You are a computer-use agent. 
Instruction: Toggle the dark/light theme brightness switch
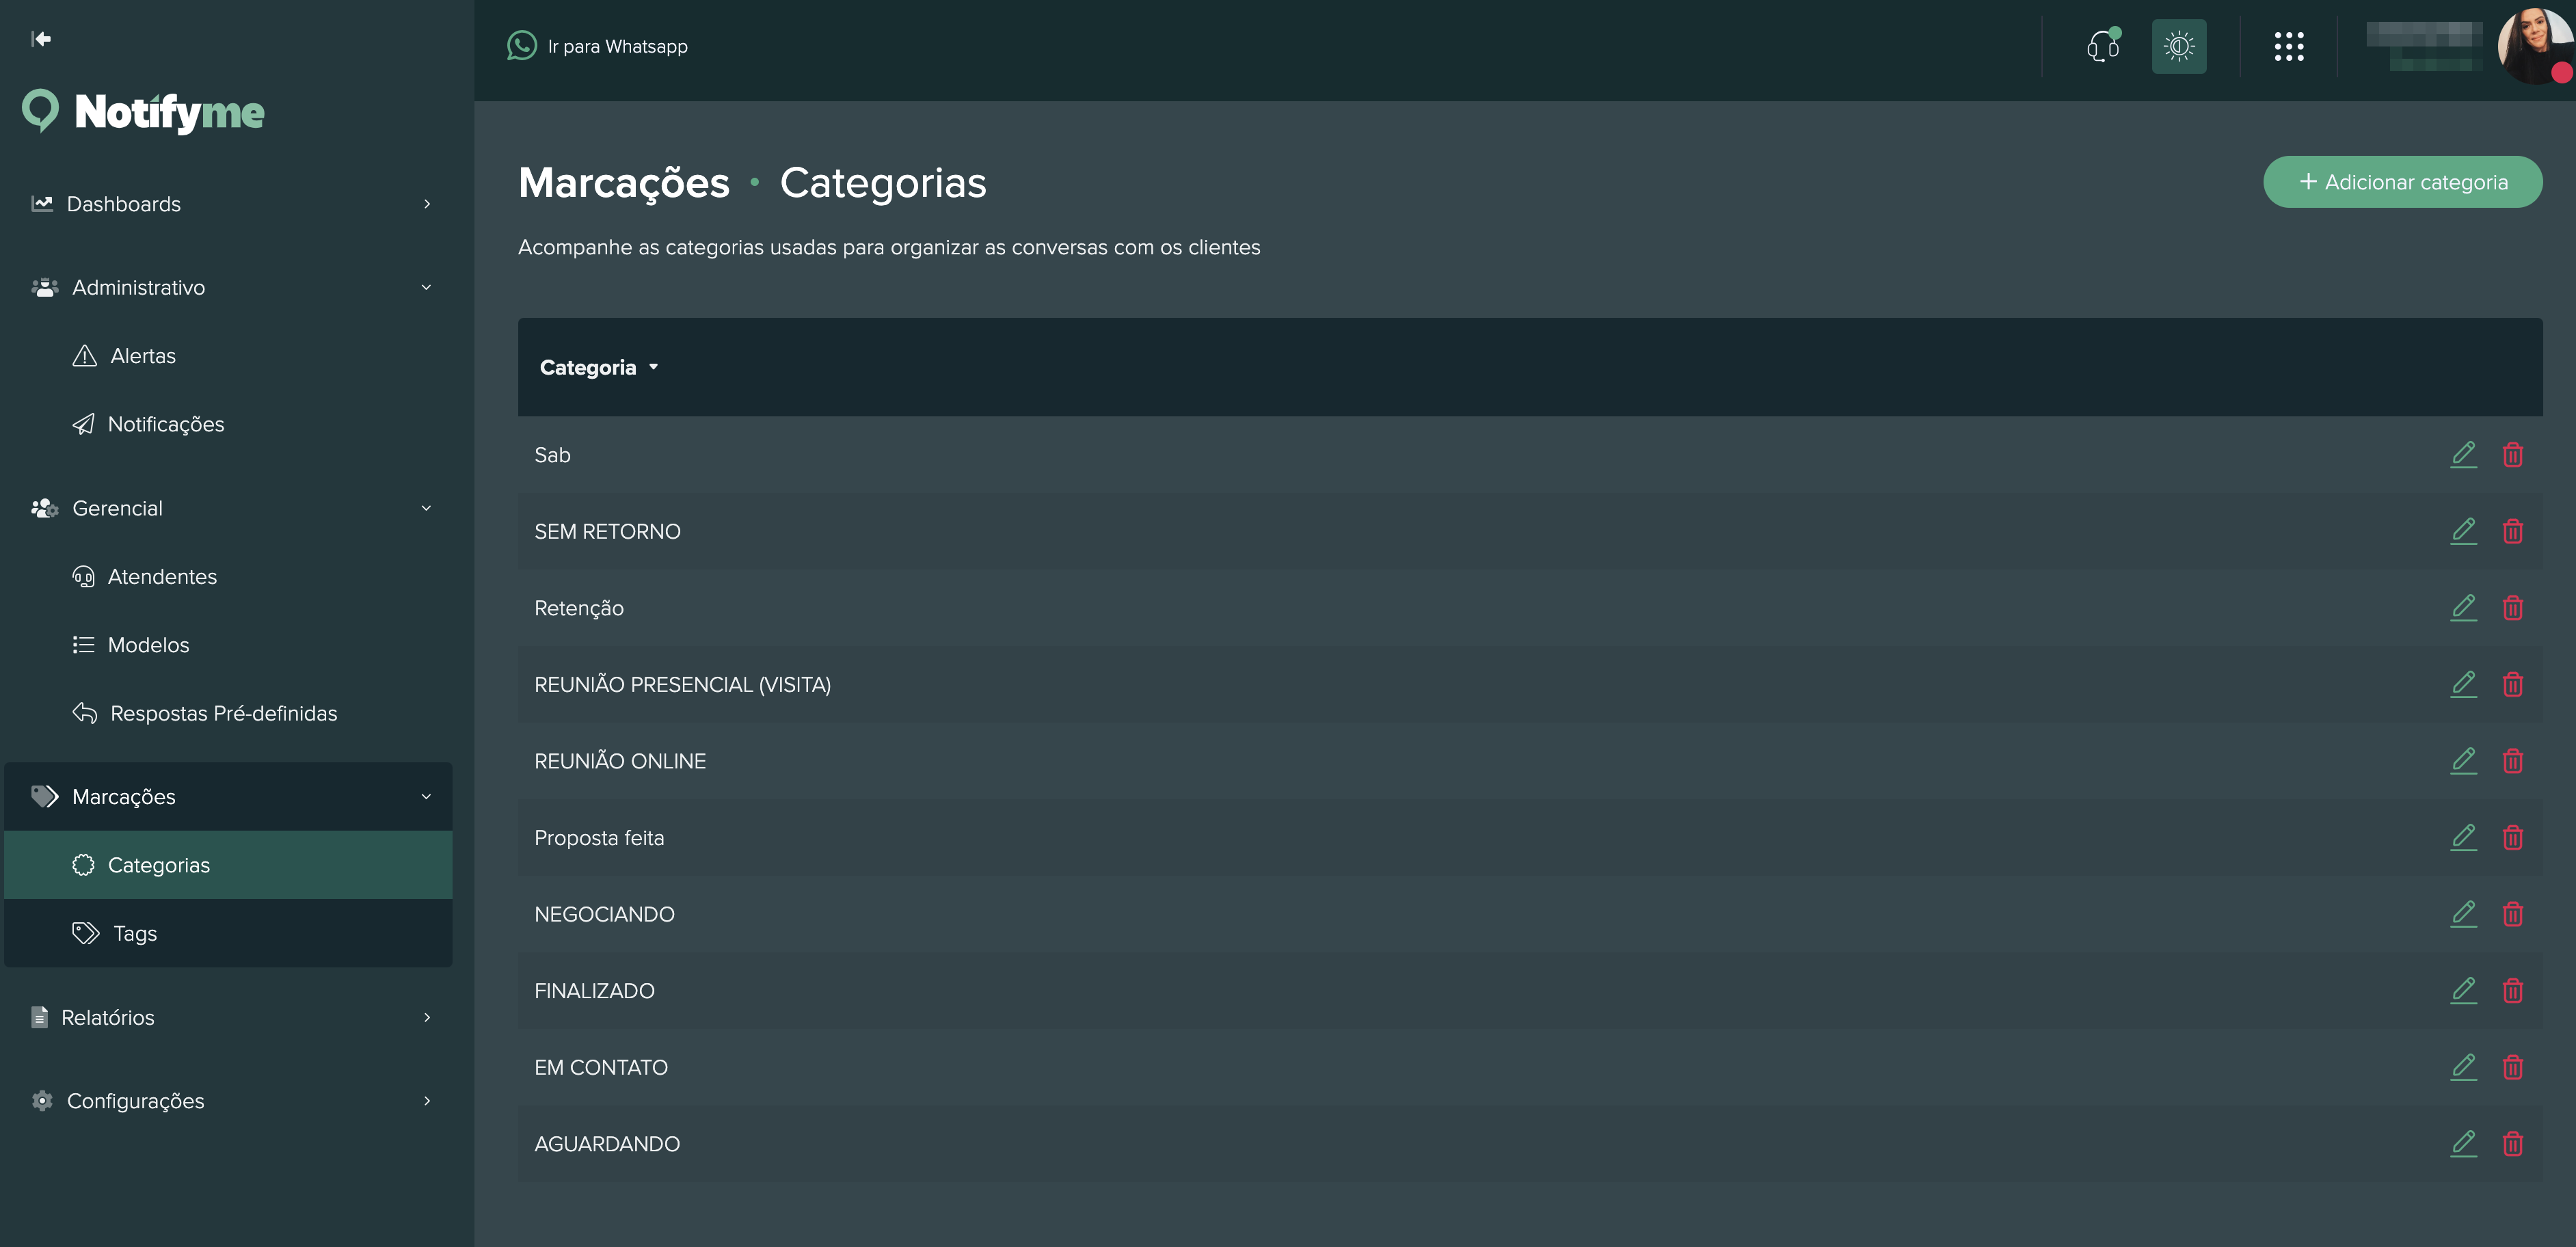coord(2179,46)
